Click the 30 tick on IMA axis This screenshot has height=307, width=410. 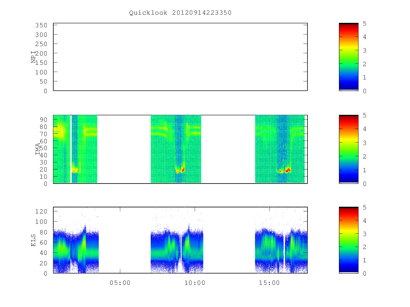[43, 162]
